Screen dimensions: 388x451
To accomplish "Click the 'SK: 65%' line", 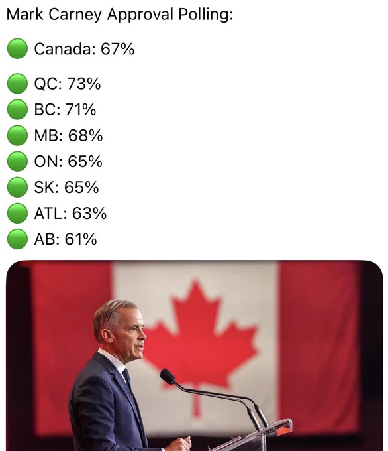I will (66, 187).
